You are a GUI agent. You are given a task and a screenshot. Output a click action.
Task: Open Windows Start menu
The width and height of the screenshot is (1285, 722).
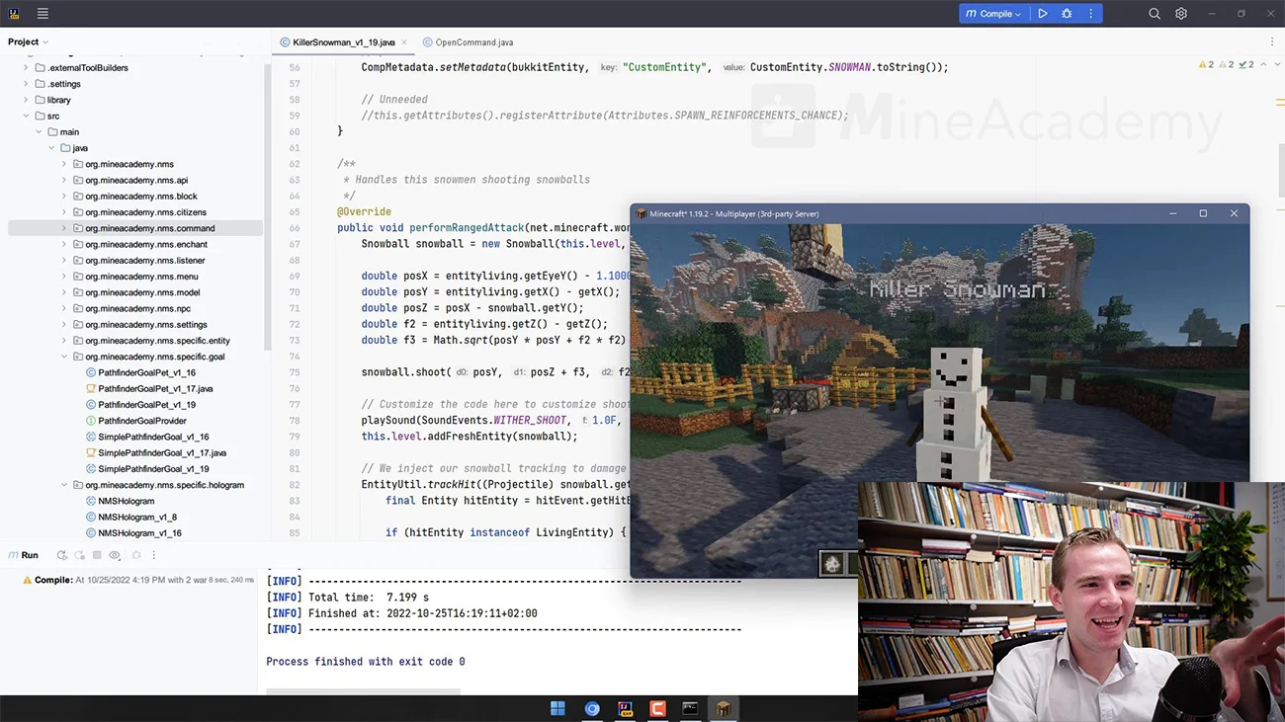point(557,708)
